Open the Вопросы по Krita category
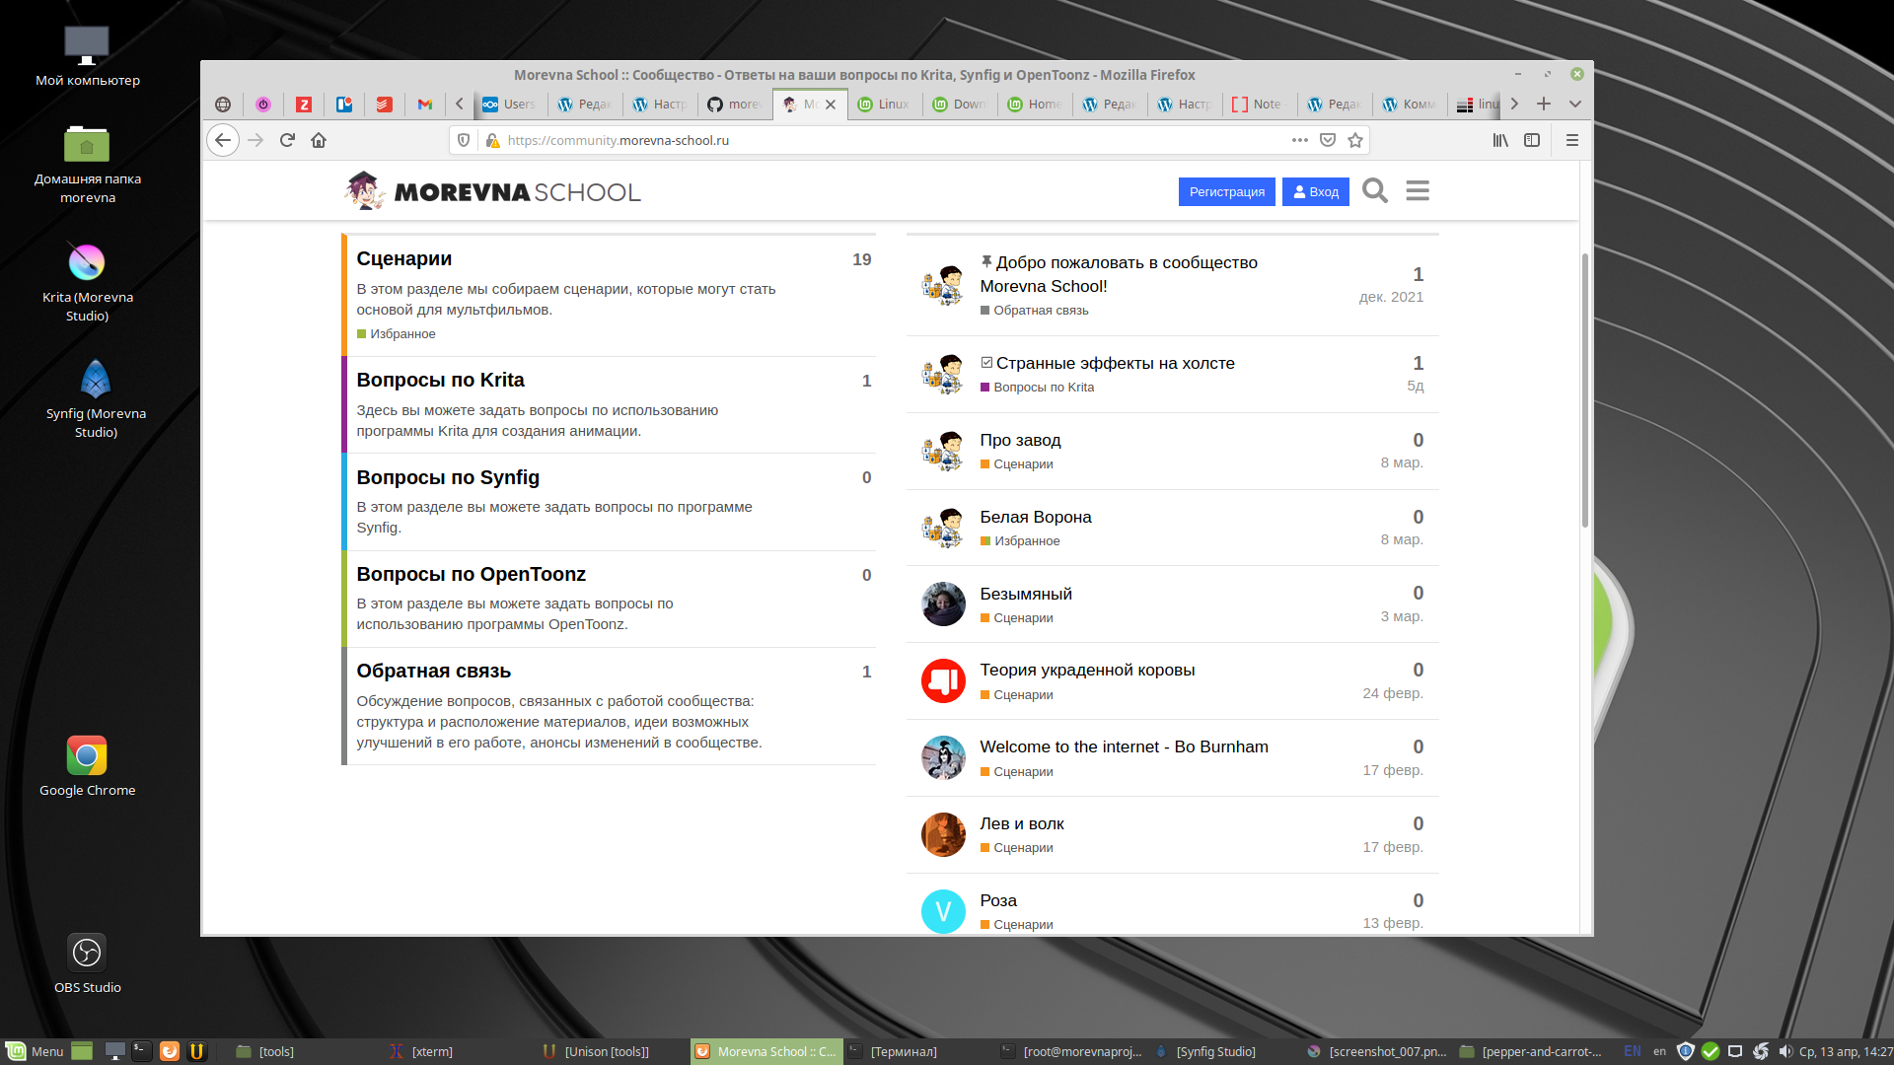The image size is (1894, 1065). coord(440,380)
